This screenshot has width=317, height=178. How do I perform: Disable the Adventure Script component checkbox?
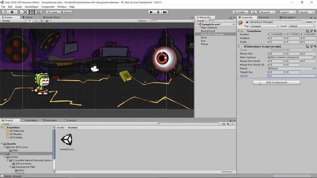click(245, 46)
